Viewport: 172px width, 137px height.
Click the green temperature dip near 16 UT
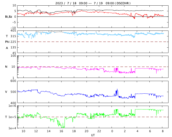pos(63,127)
